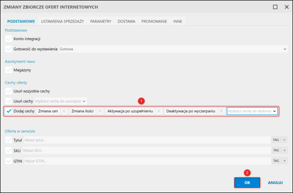
Task: Remove the Zmiana cen tag
Action: pyautogui.click(x=64, y=111)
